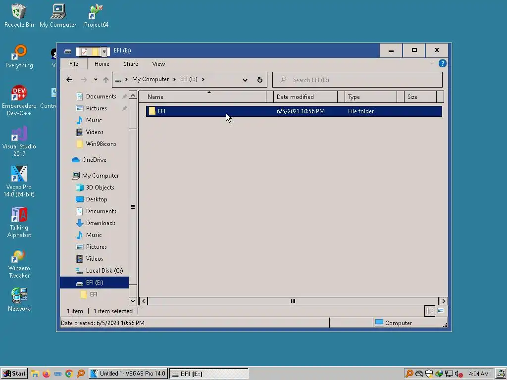Screen dimensions: 507x380
Task: Open the Start menu
Action: tap(14, 374)
